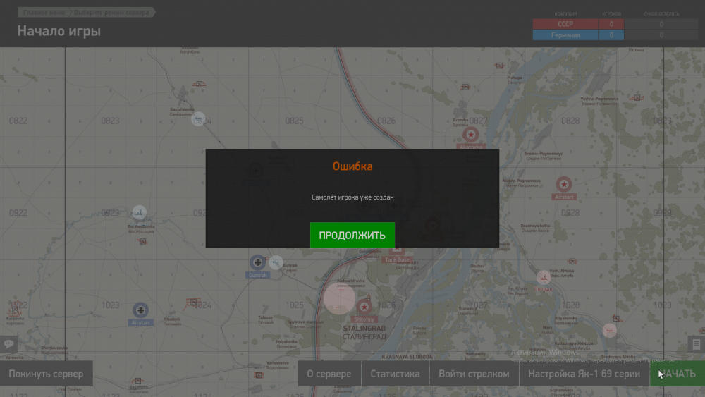Click the green ПРОДОЛЖИТЬ button
The height and width of the screenshot is (397, 705).
coord(352,235)
